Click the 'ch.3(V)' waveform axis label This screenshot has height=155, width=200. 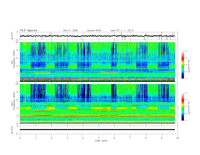12,130
